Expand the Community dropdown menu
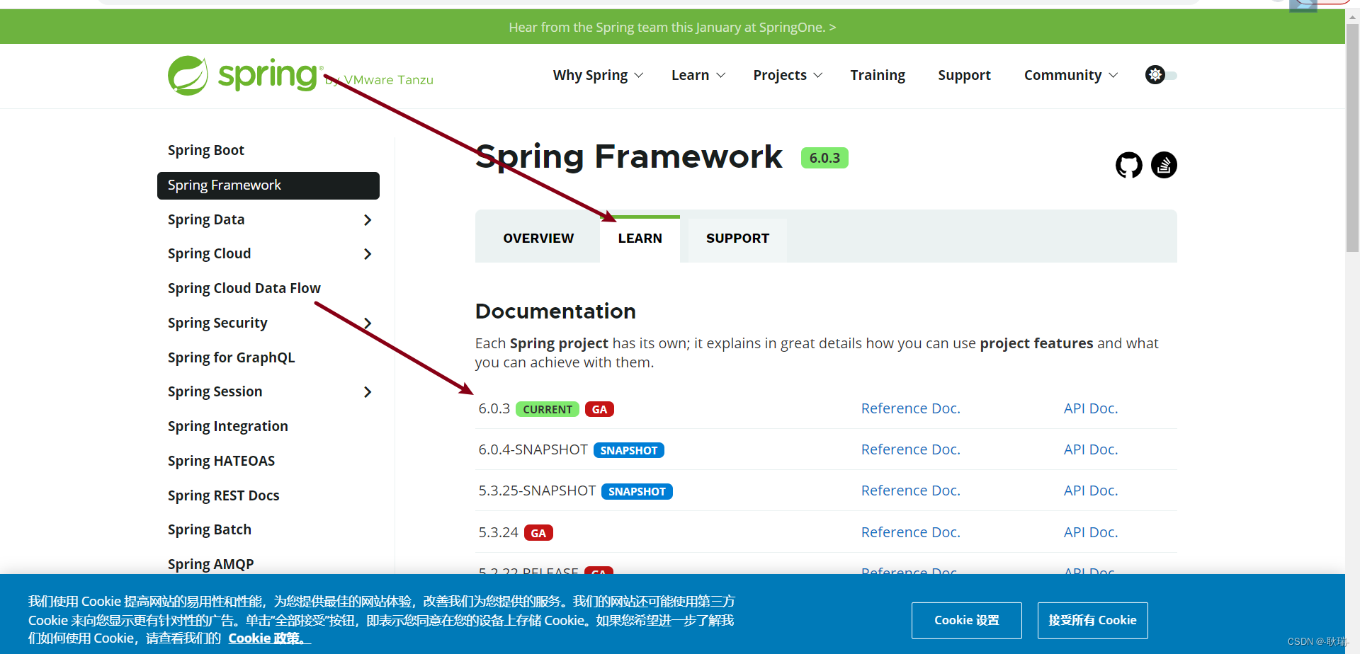 click(1070, 75)
